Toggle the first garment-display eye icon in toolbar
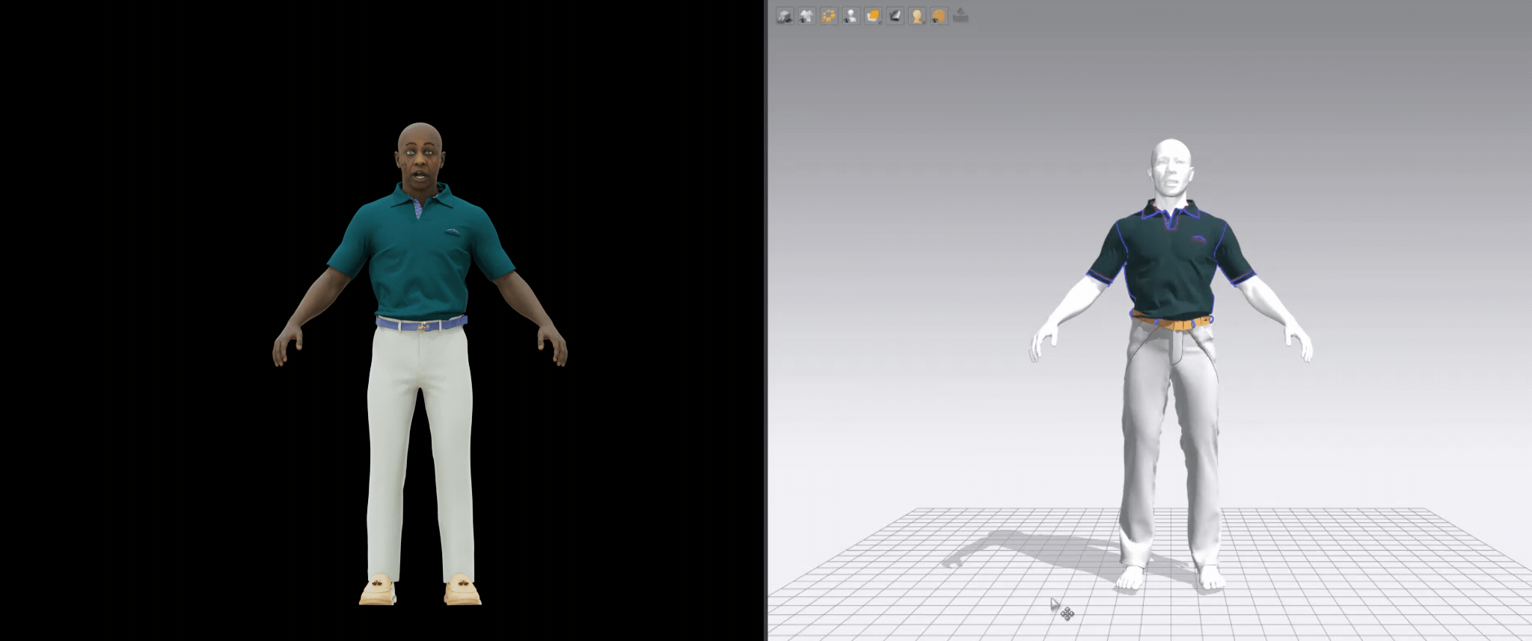 tap(784, 16)
